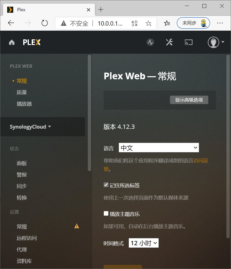This screenshot has width=231, height=269.
Task: Click the warning triangle beside 常规
Action: click(x=77, y=226)
